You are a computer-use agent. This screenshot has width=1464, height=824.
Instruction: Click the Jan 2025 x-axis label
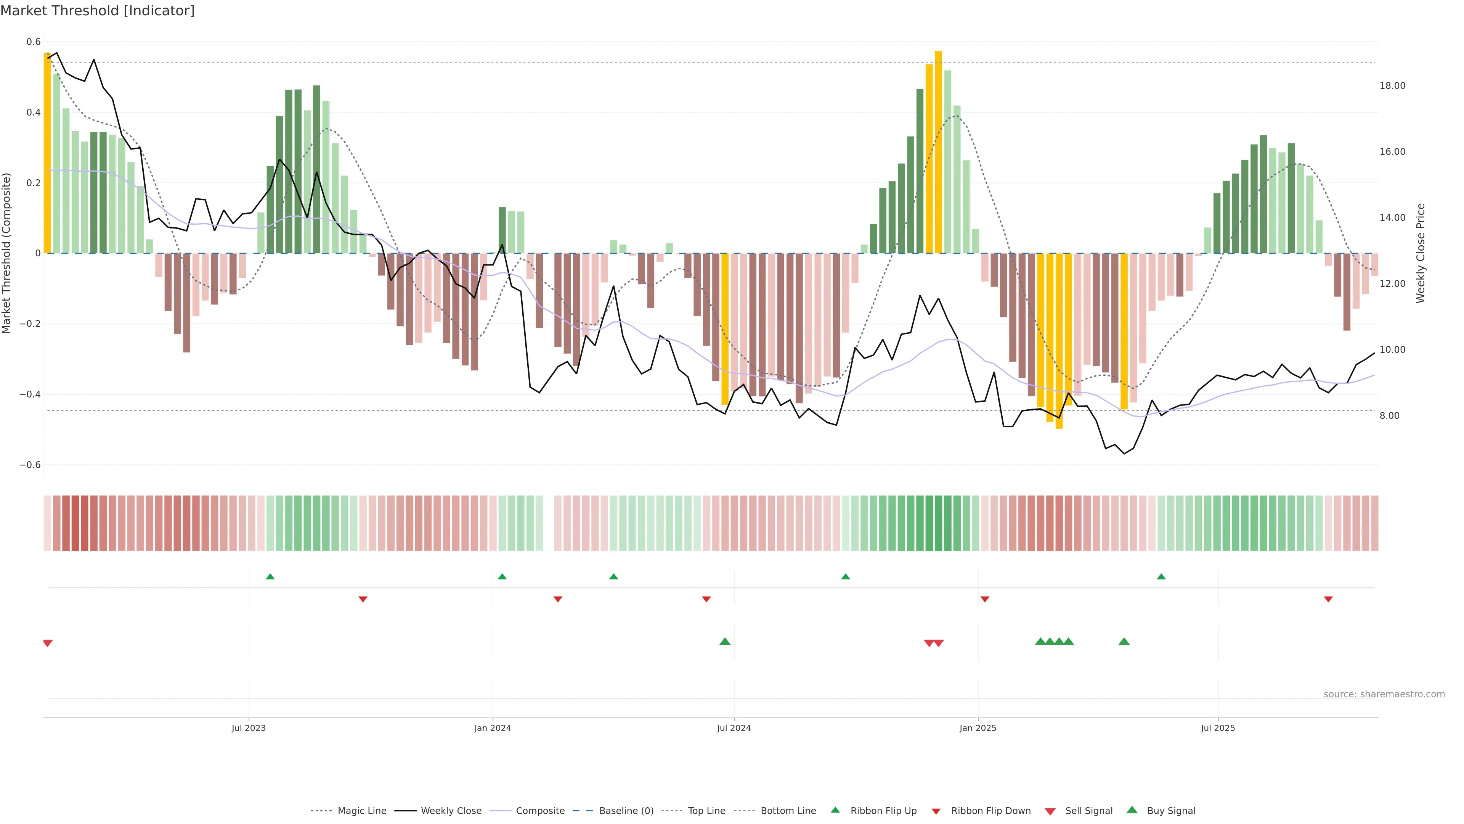point(978,728)
